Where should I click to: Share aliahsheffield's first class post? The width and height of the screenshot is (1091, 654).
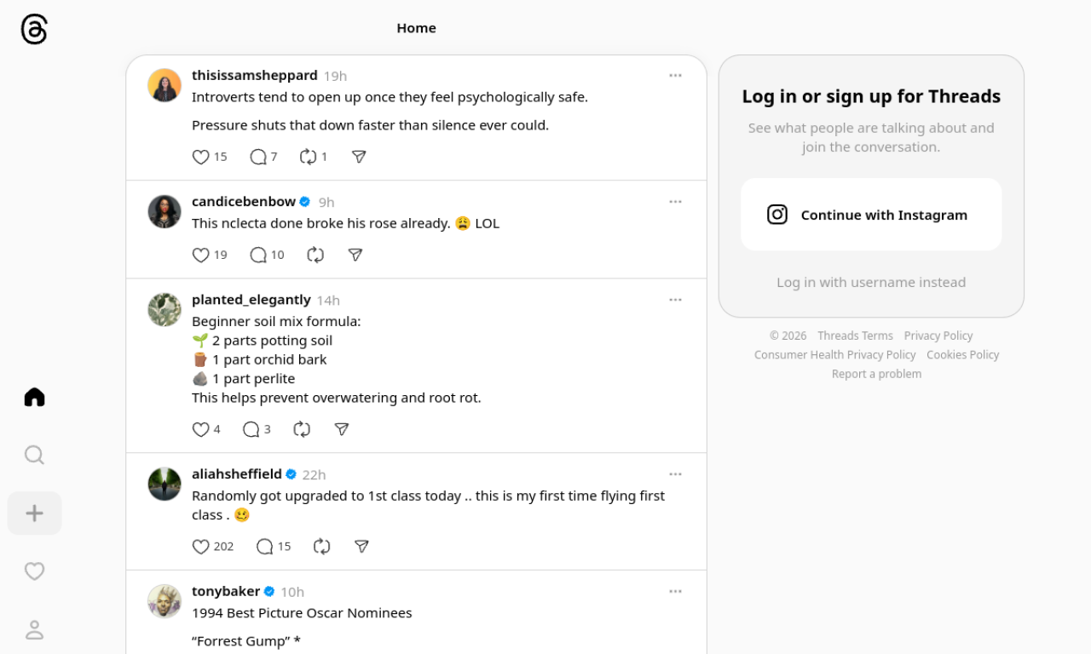pos(361,546)
